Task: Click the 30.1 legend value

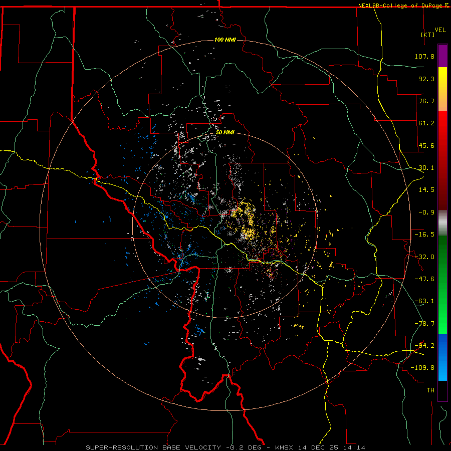Action: [426, 168]
